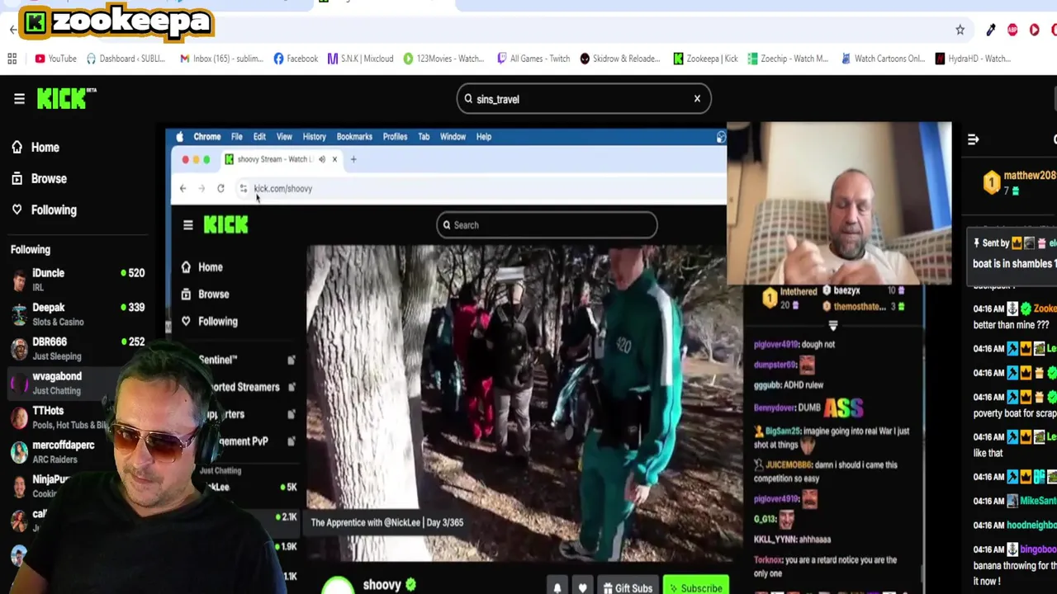1057x594 pixels.
Task: Click the iDuncle avatar thumbnail
Action: [x=19, y=280]
